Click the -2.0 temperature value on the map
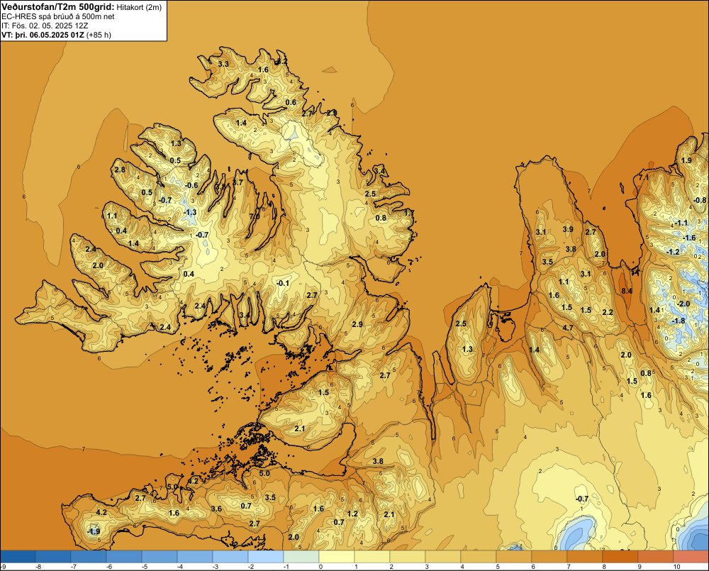This screenshot has width=709, height=571. (x=683, y=304)
